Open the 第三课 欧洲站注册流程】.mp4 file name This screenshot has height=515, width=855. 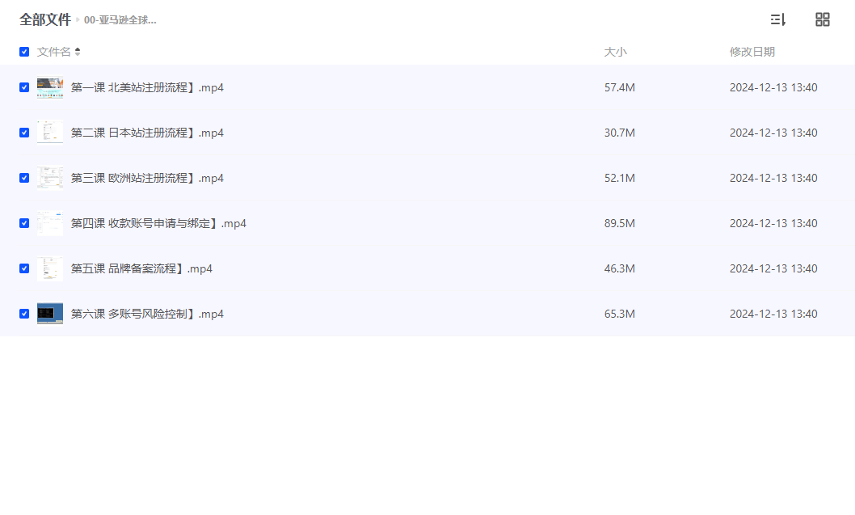[147, 178]
